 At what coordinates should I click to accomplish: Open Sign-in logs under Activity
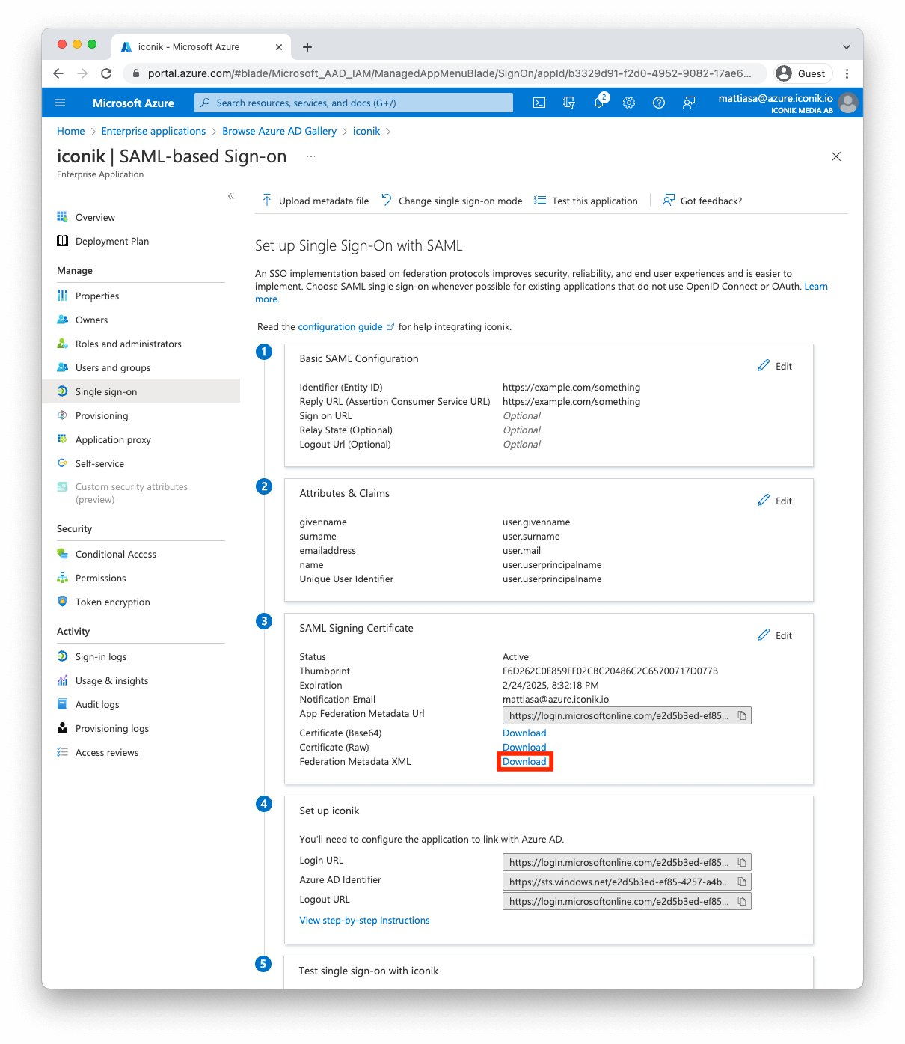pyautogui.click(x=100, y=656)
